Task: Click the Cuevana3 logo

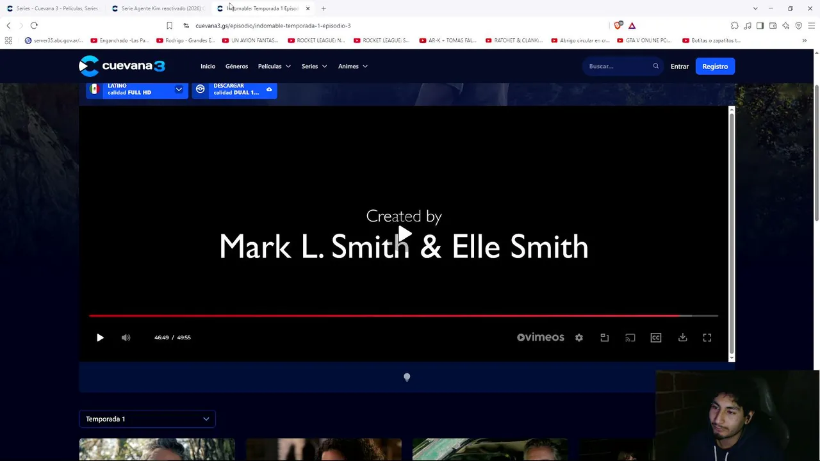Action: tap(122, 66)
